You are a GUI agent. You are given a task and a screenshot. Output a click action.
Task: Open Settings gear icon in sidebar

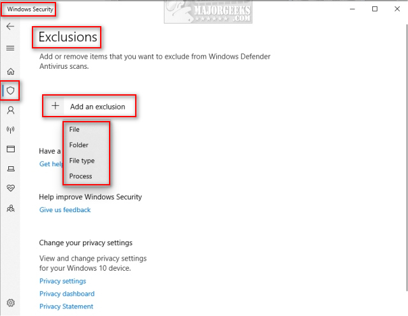10,303
